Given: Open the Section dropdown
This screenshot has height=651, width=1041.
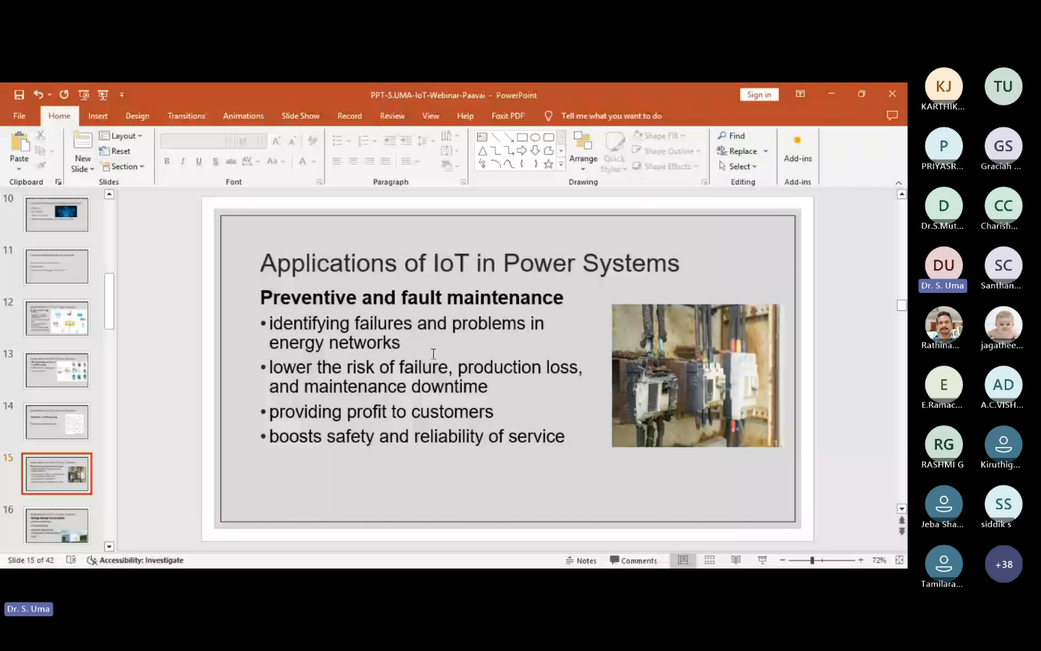Looking at the screenshot, I should point(123,166).
